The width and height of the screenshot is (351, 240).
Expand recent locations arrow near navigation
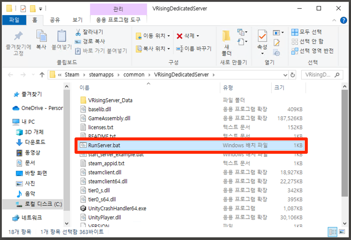33,75
